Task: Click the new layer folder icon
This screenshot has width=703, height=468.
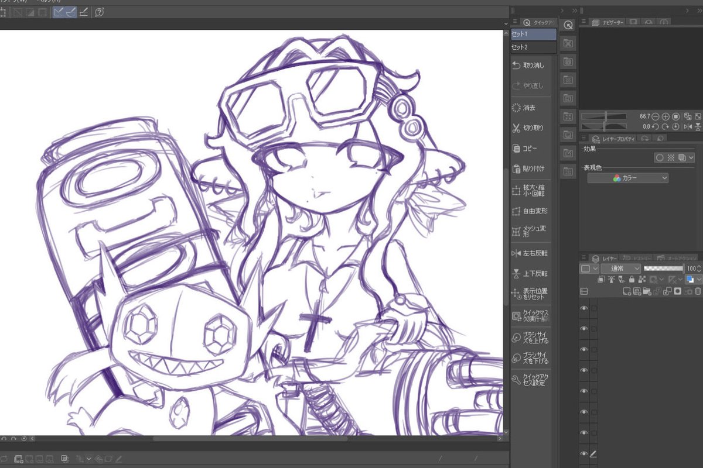Action: coord(647,291)
